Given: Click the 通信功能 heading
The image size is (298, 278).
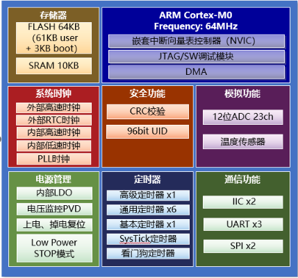Looking at the screenshot, I should (x=242, y=180).
